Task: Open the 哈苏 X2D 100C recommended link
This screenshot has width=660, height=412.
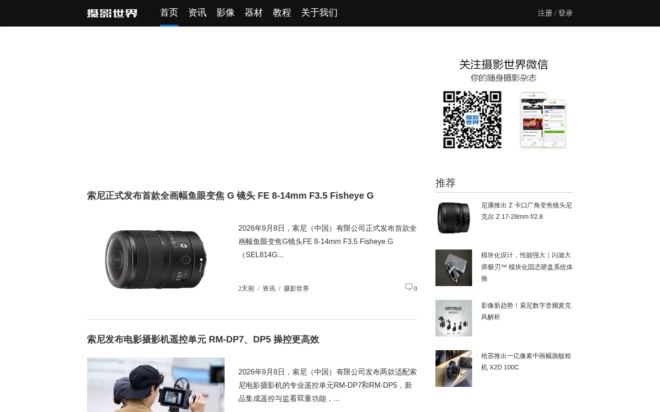Action: click(x=526, y=362)
